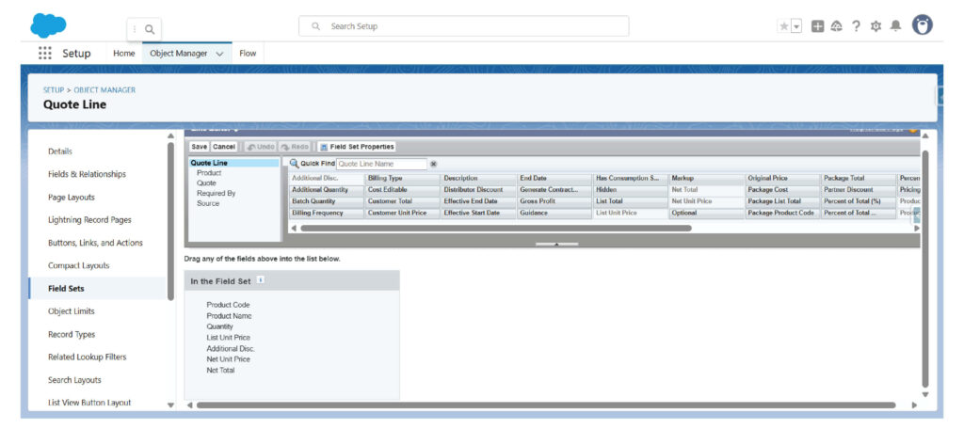Save the field set
The height and width of the screenshot is (429, 964).
coord(200,147)
